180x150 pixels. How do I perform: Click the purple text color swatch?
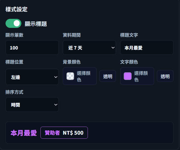point(128,76)
